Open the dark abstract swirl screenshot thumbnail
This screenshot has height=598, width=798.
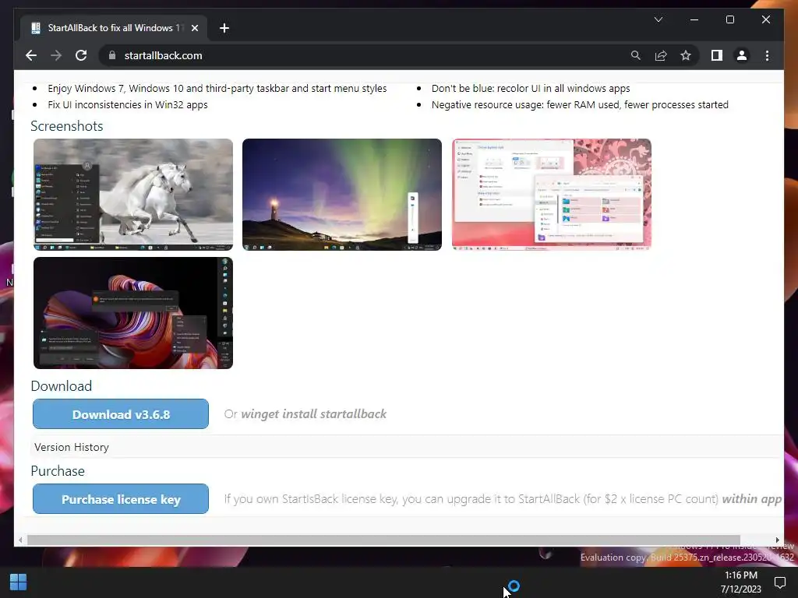[x=133, y=313]
